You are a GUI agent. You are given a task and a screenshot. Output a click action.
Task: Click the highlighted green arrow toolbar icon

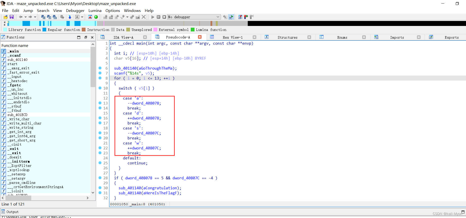[231, 17]
